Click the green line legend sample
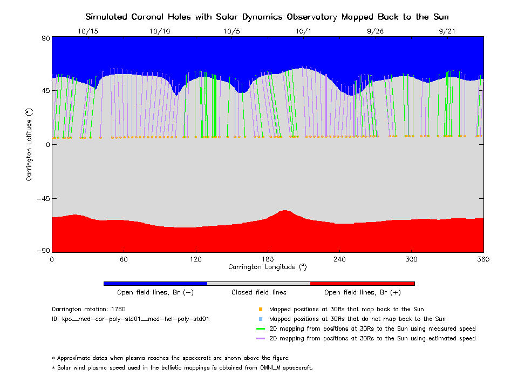Viewport: 518px width, 389px height. coord(260,329)
